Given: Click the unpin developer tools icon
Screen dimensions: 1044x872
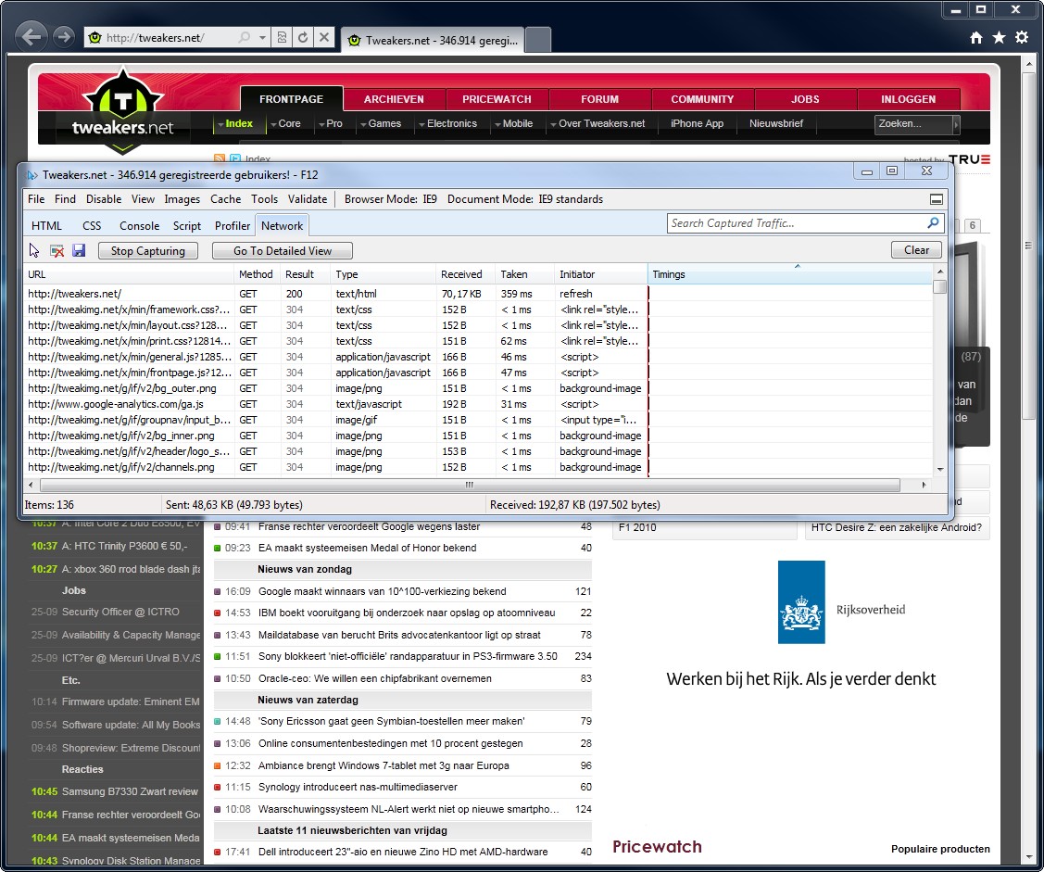Looking at the screenshot, I should coord(937,199).
